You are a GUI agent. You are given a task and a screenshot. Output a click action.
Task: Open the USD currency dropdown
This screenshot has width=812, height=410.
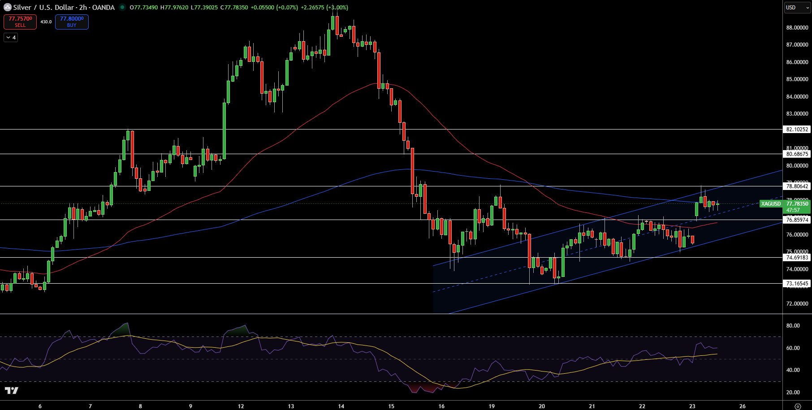click(x=797, y=8)
